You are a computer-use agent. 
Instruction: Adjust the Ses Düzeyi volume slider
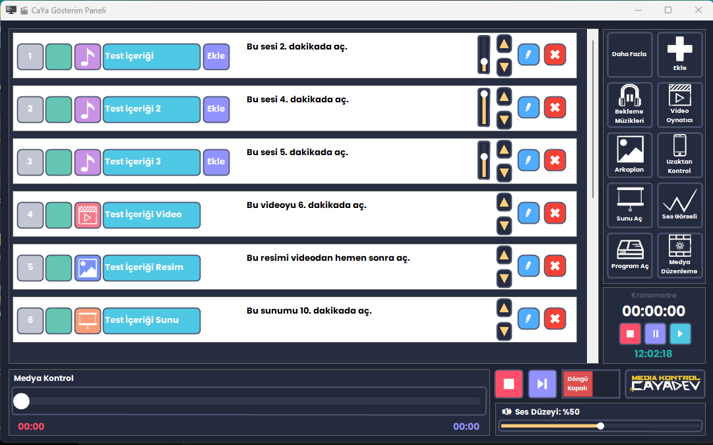tap(600, 426)
